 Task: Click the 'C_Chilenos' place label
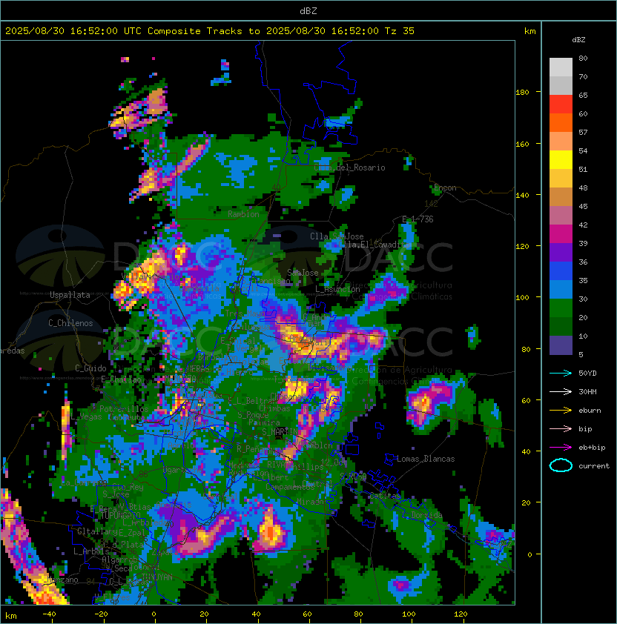coord(70,323)
